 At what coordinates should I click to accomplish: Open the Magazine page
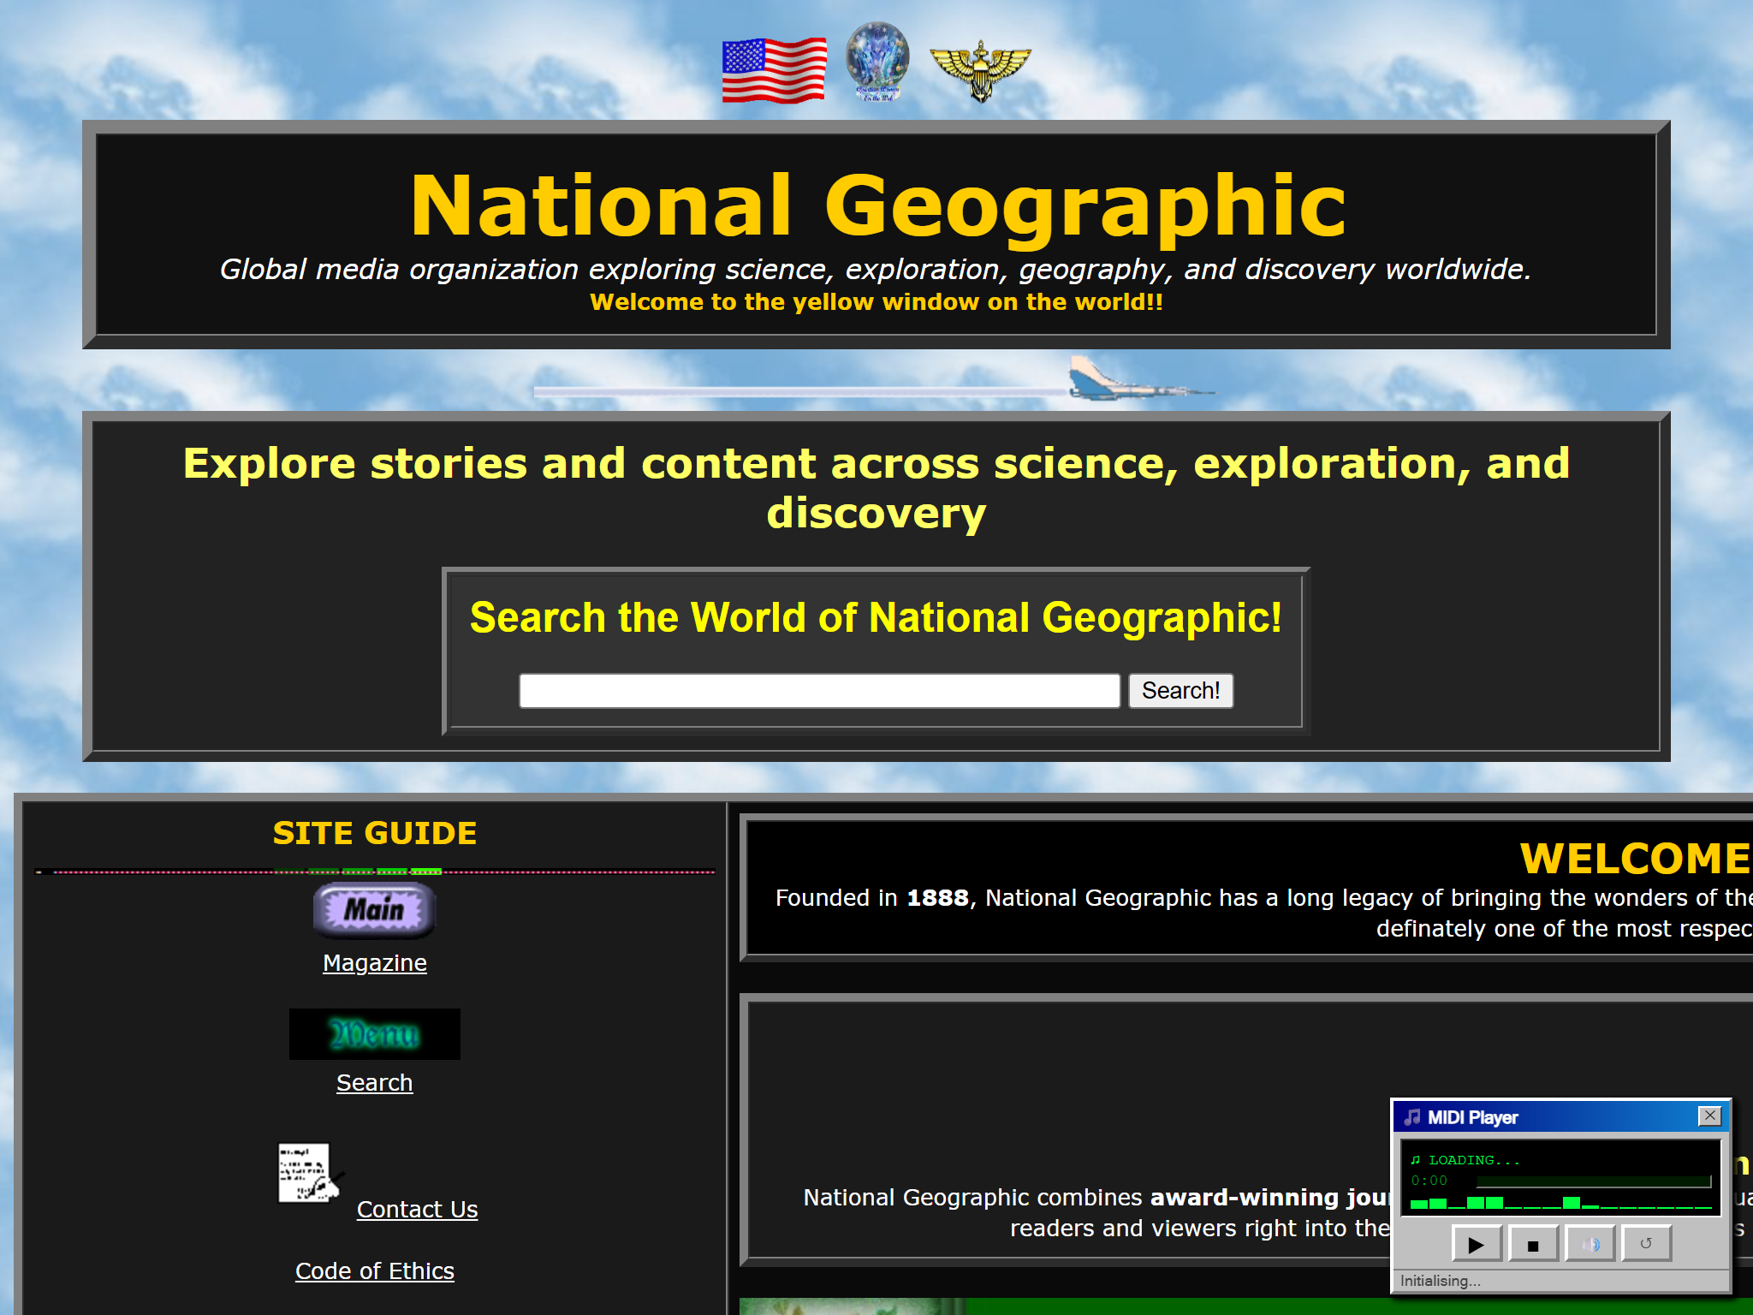(374, 962)
